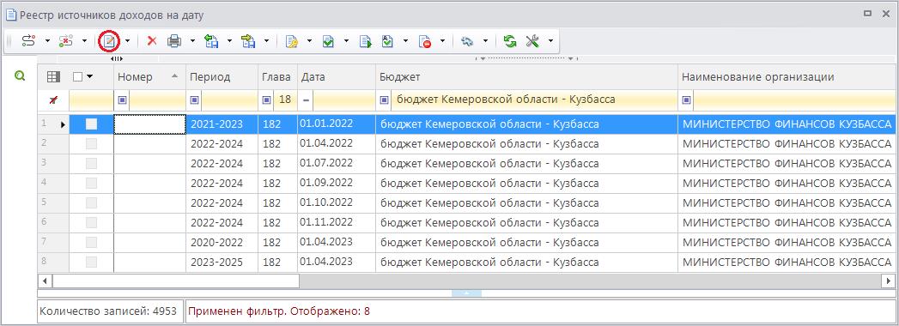This screenshot has height=326, width=899.
Task: Click the cancel route icon with red cross
Action: point(66,40)
